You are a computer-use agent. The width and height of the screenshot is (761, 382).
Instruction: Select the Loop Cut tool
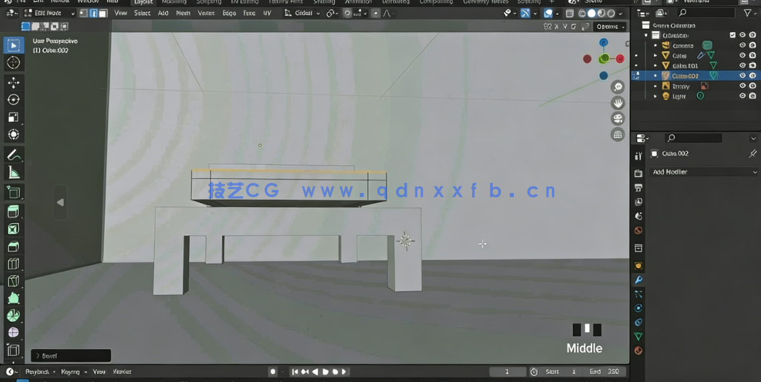click(13, 264)
